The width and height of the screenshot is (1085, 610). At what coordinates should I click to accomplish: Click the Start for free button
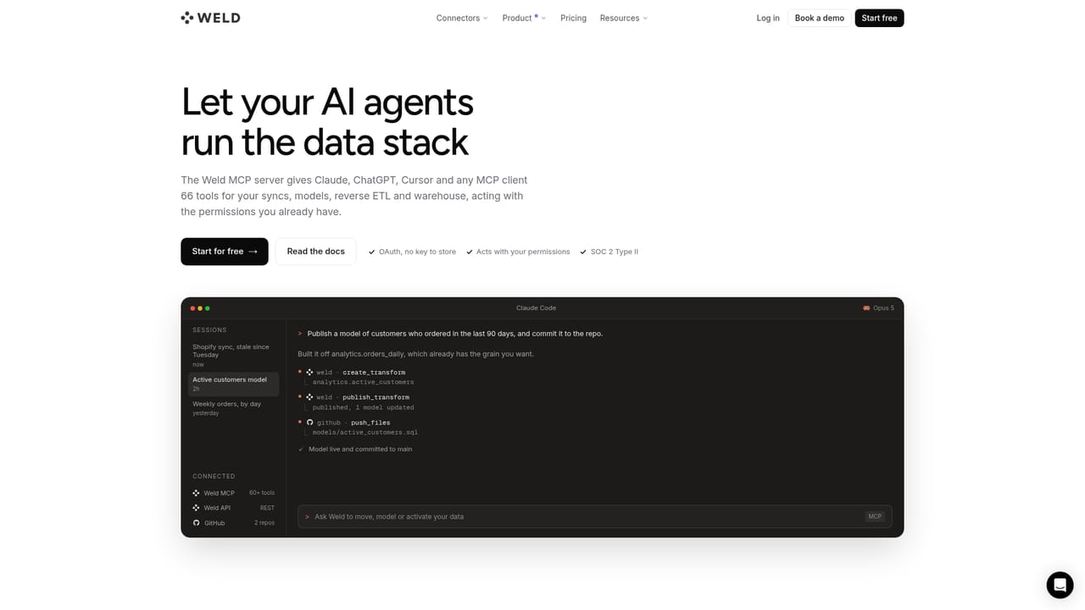coord(225,252)
